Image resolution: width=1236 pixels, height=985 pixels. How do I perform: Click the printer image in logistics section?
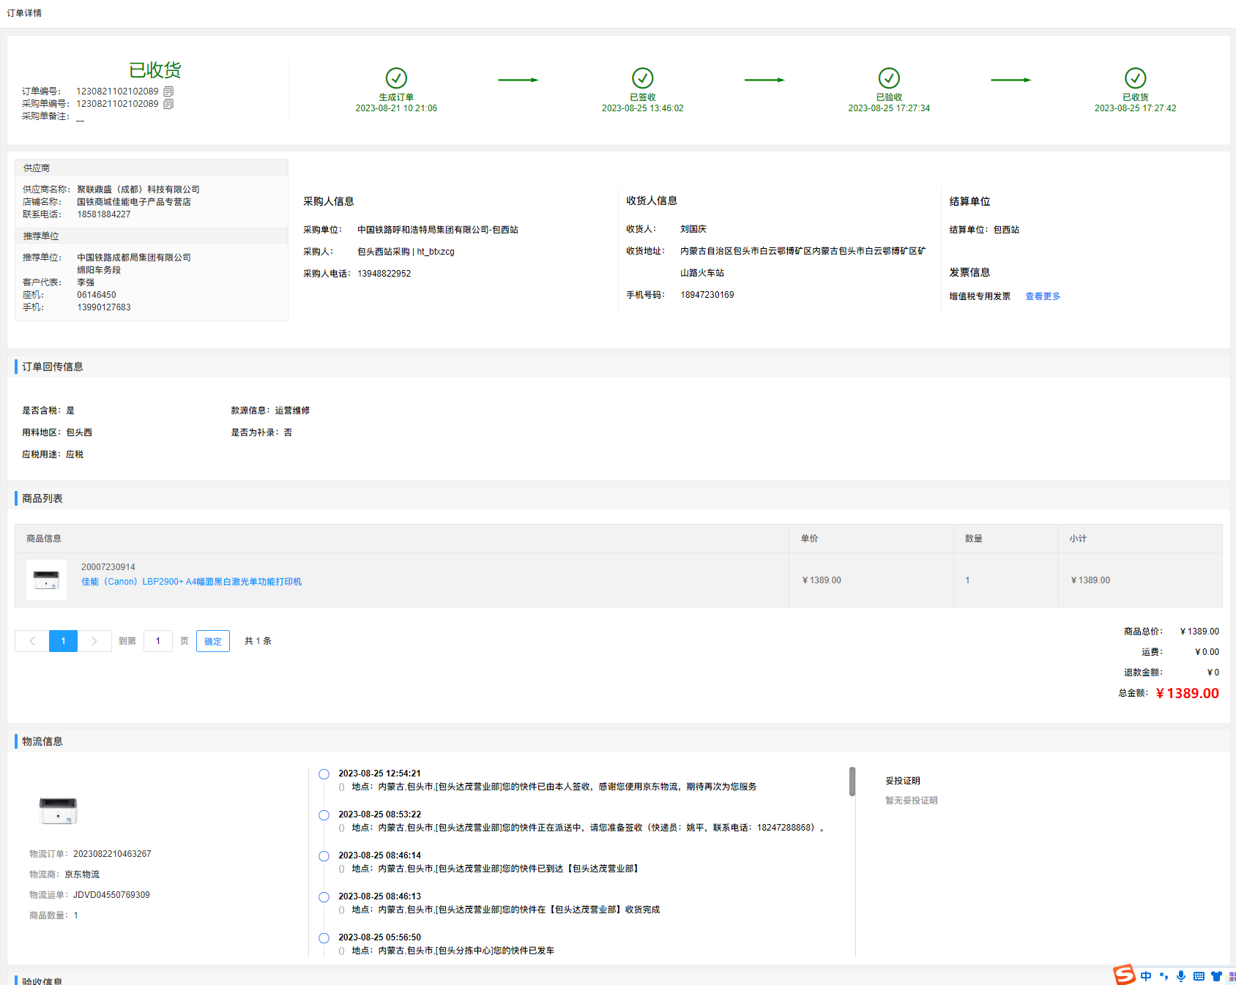click(x=58, y=811)
